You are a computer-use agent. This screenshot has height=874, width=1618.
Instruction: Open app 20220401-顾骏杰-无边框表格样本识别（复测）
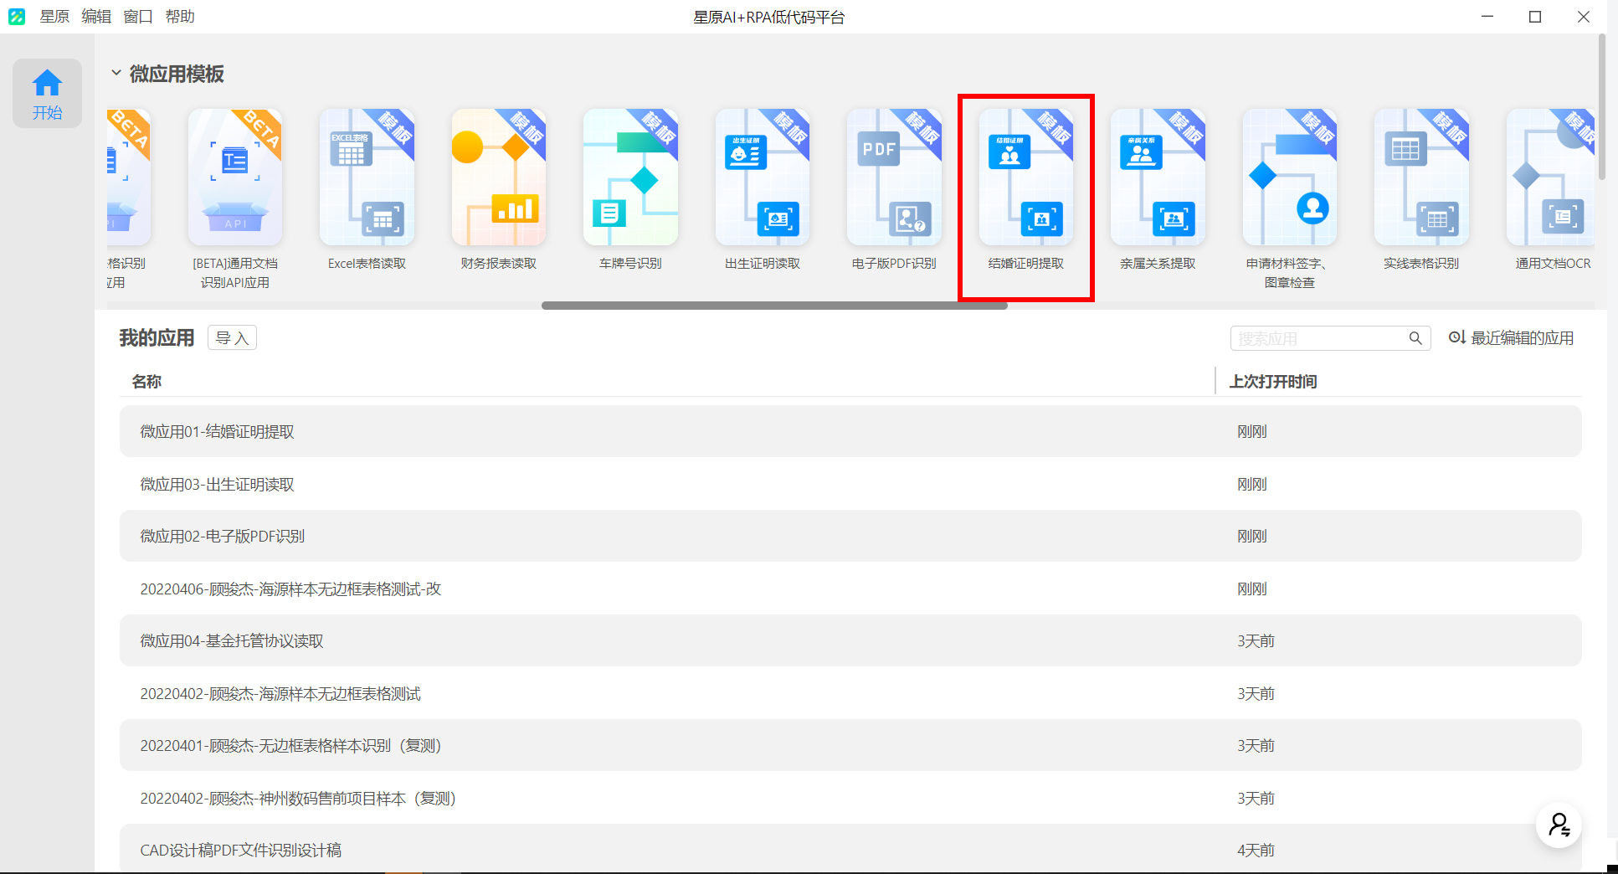(x=850, y=745)
